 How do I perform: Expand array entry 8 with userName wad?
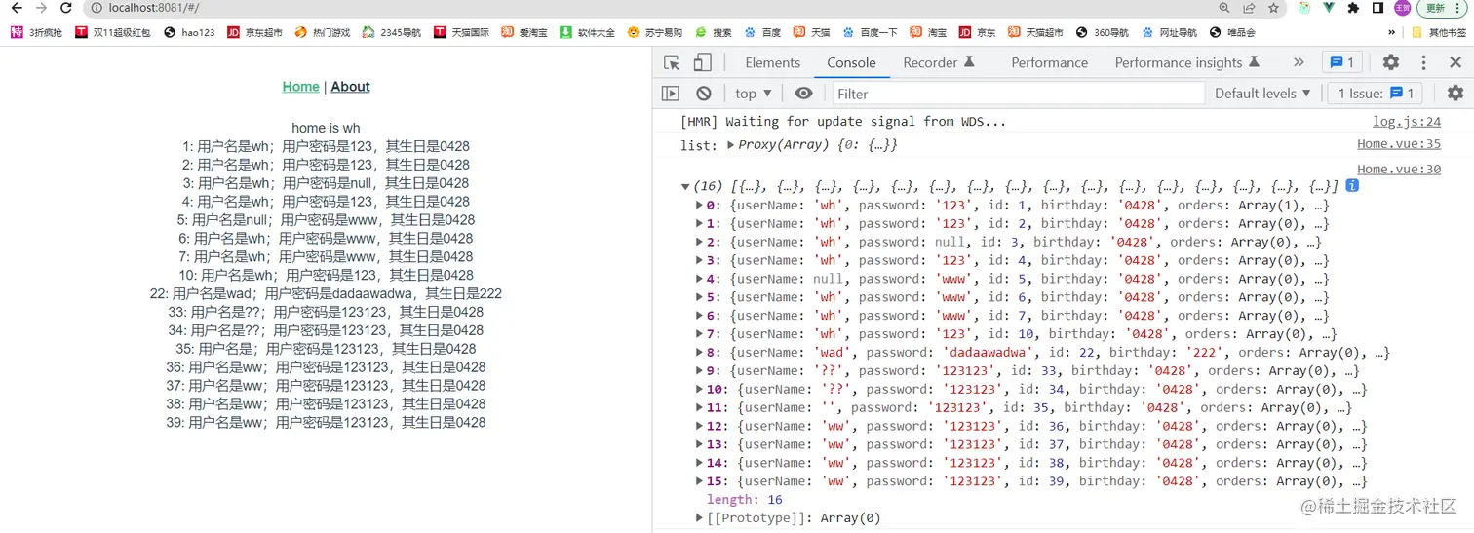[699, 353]
